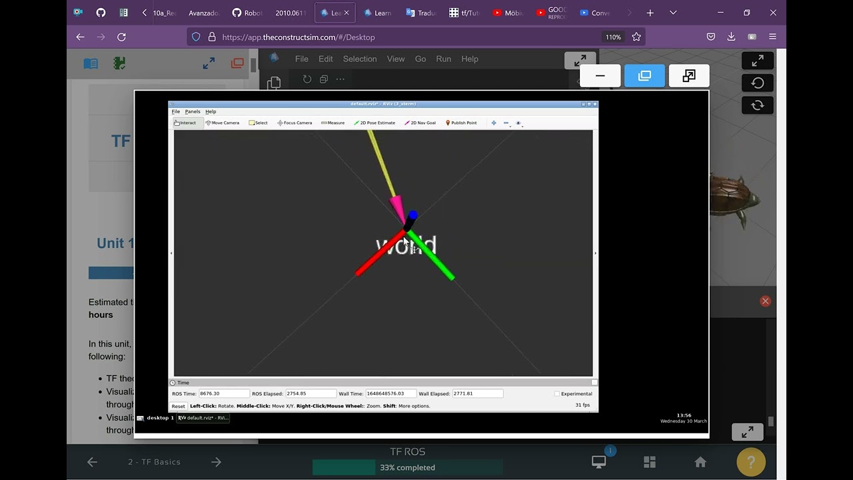Click the blue plus add-tool icon

point(494,123)
